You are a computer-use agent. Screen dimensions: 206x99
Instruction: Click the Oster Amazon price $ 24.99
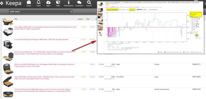tap(84, 27)
